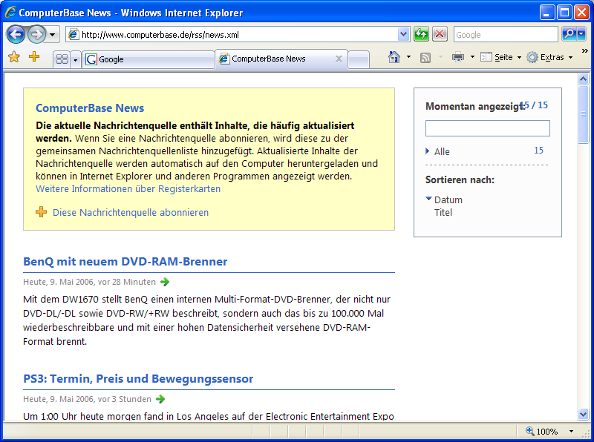Click the Back navigation arrow button

[16, 35]
